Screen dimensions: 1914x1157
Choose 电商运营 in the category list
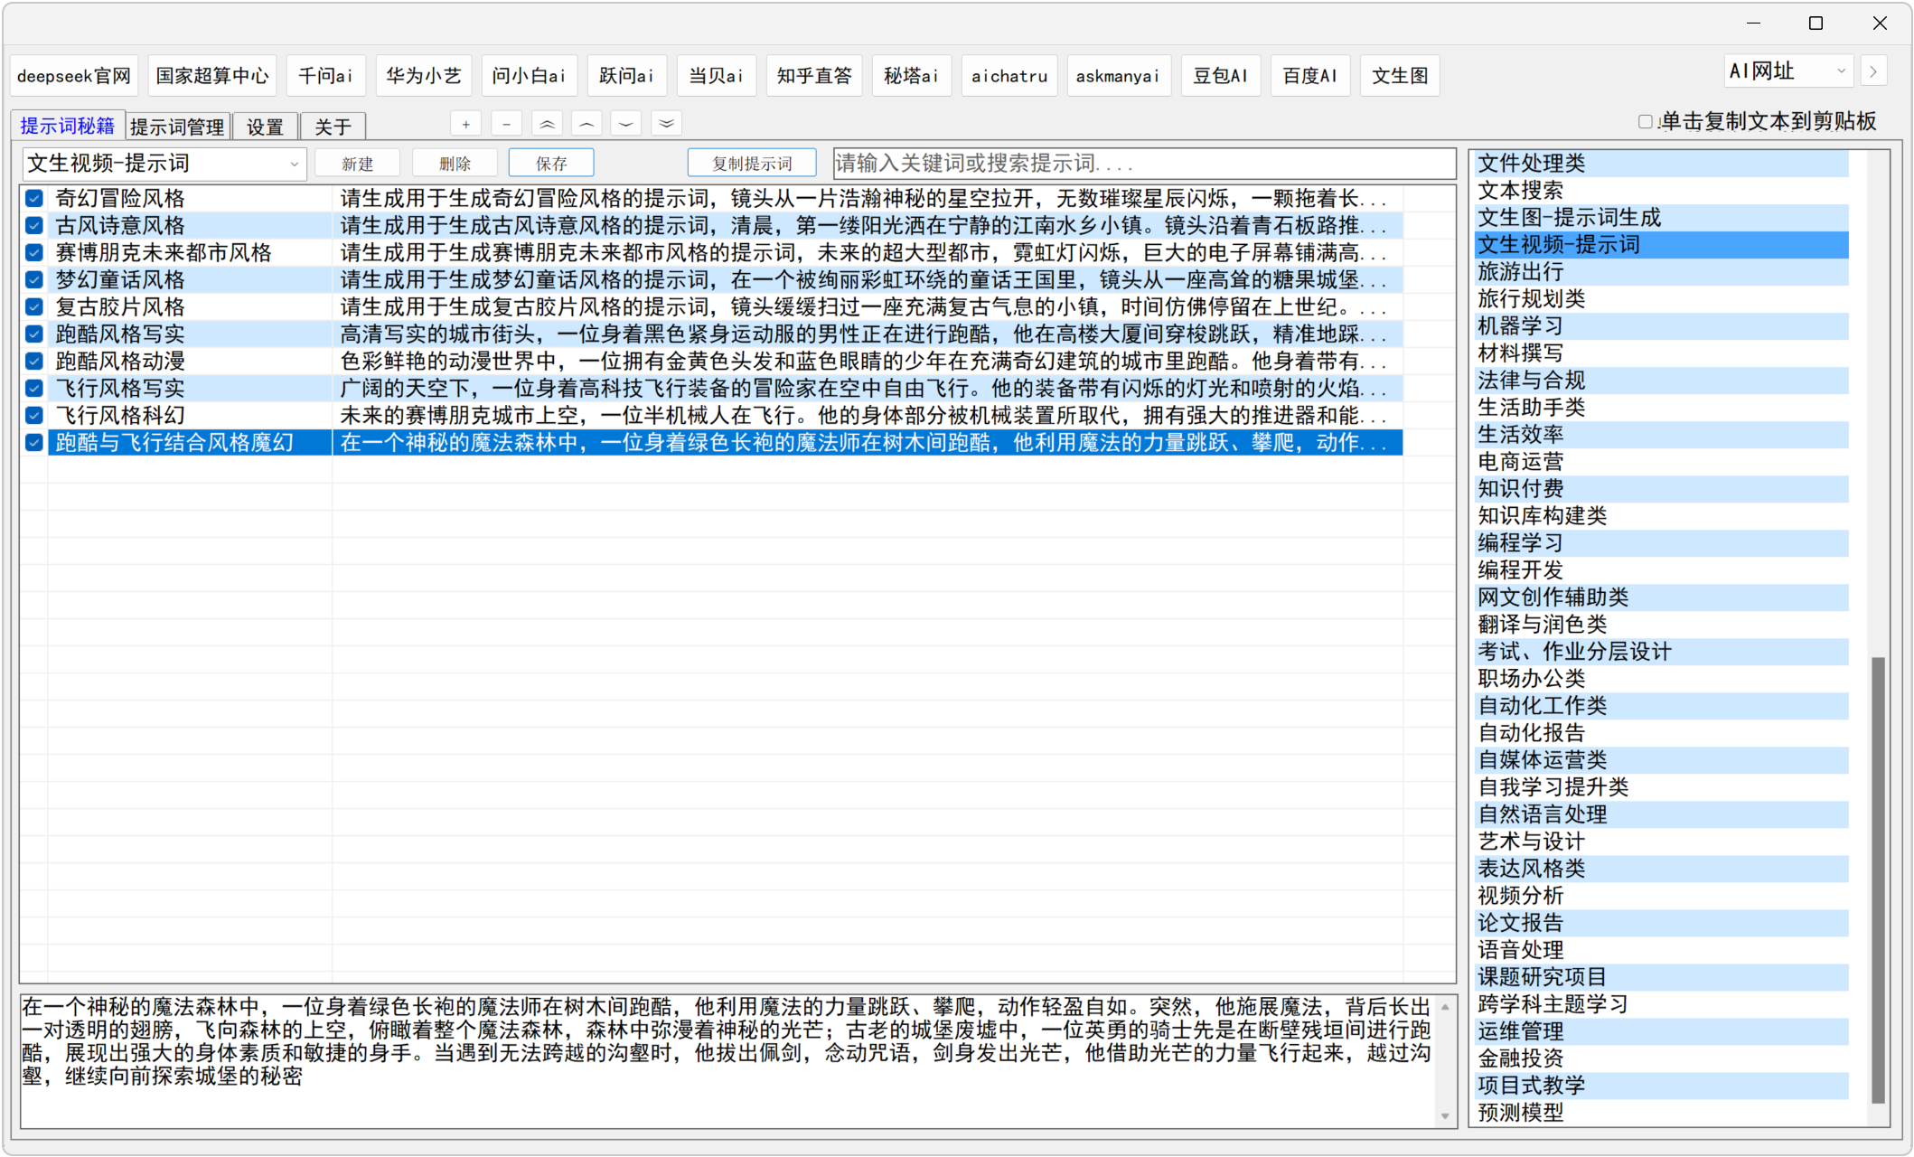[1661, 462]
